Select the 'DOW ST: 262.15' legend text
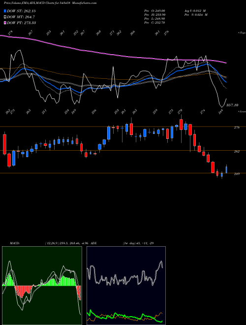 click(21, 11)
